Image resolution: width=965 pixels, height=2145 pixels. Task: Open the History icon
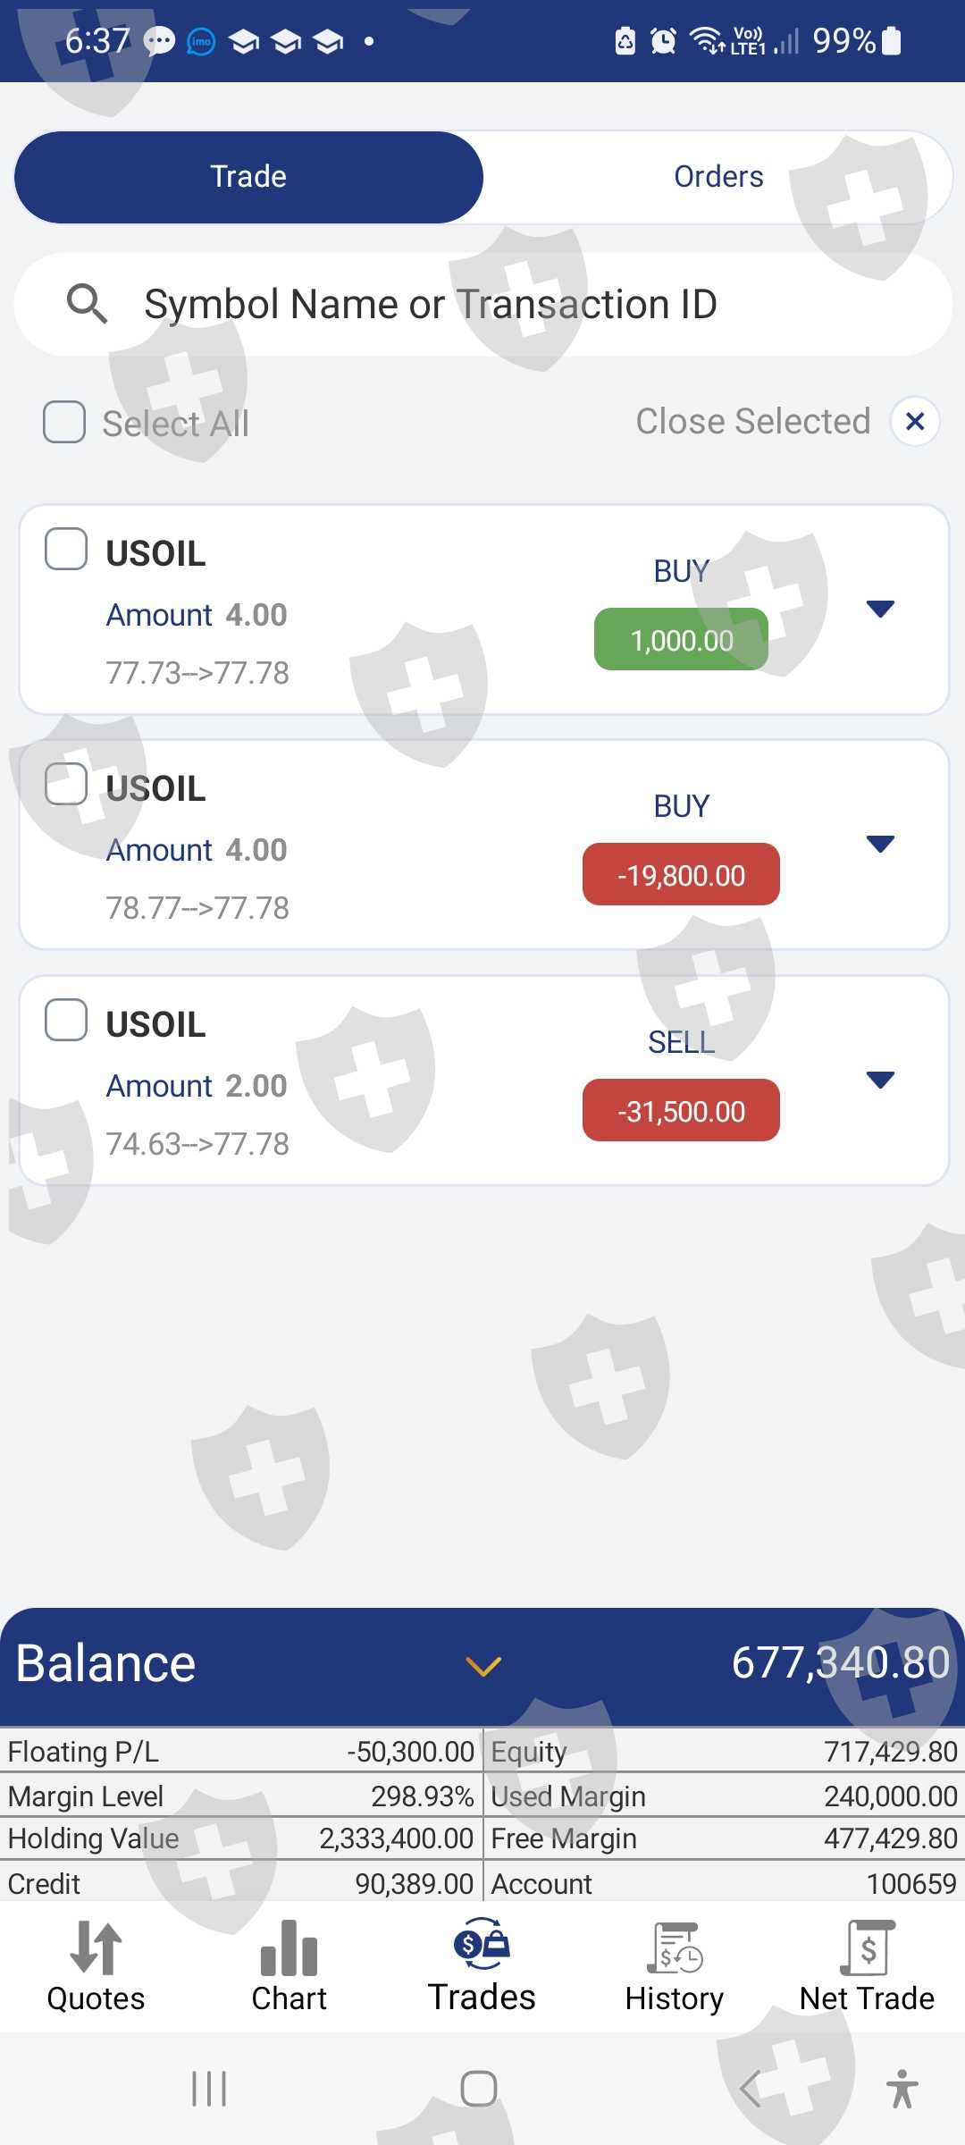675,1948
